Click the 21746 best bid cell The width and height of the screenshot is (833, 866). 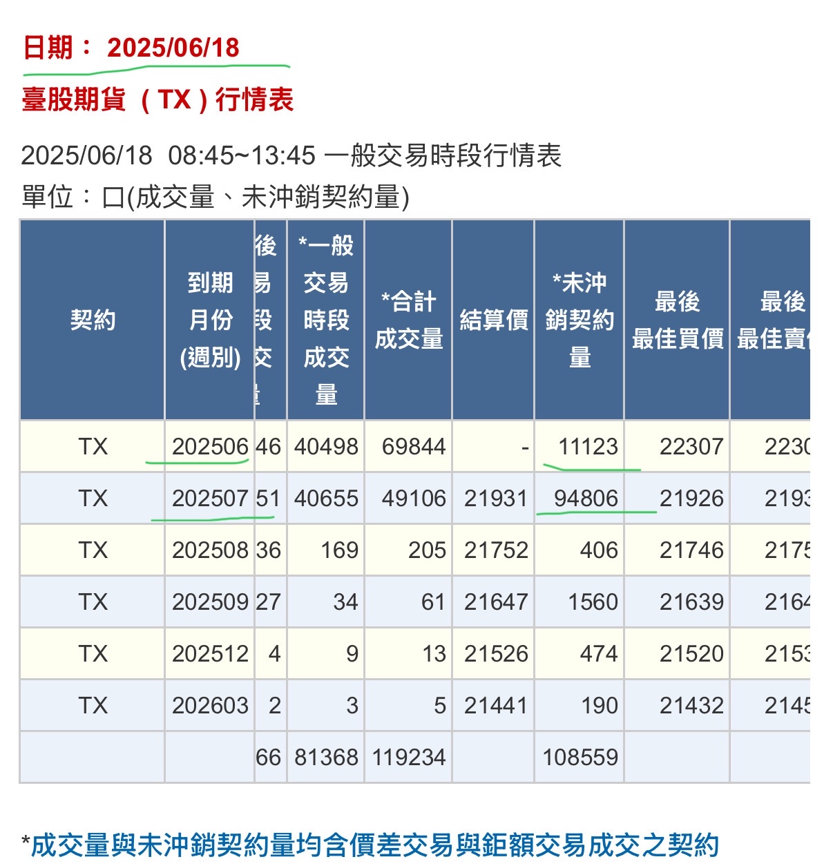(677, 550)
